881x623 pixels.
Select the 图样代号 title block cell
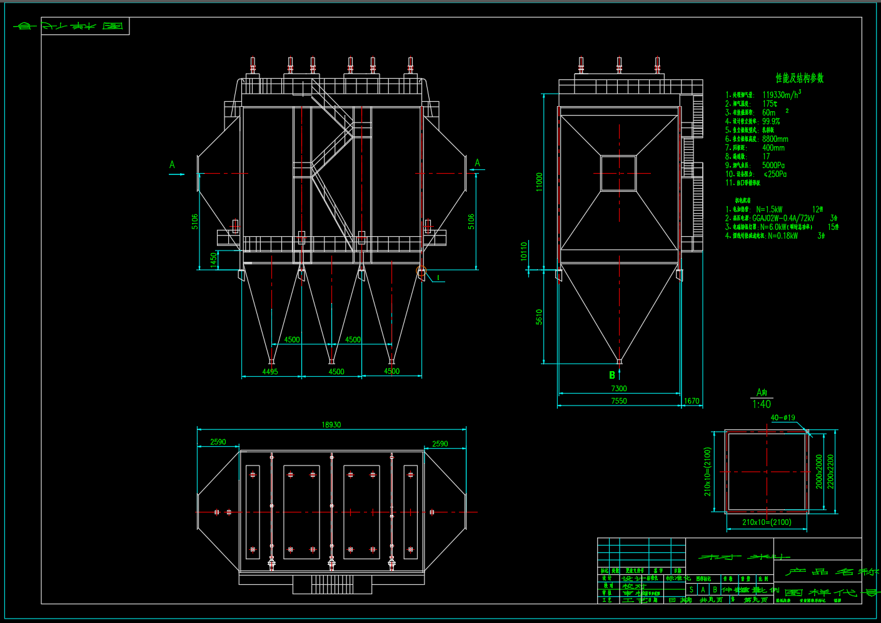click(831, 592)
